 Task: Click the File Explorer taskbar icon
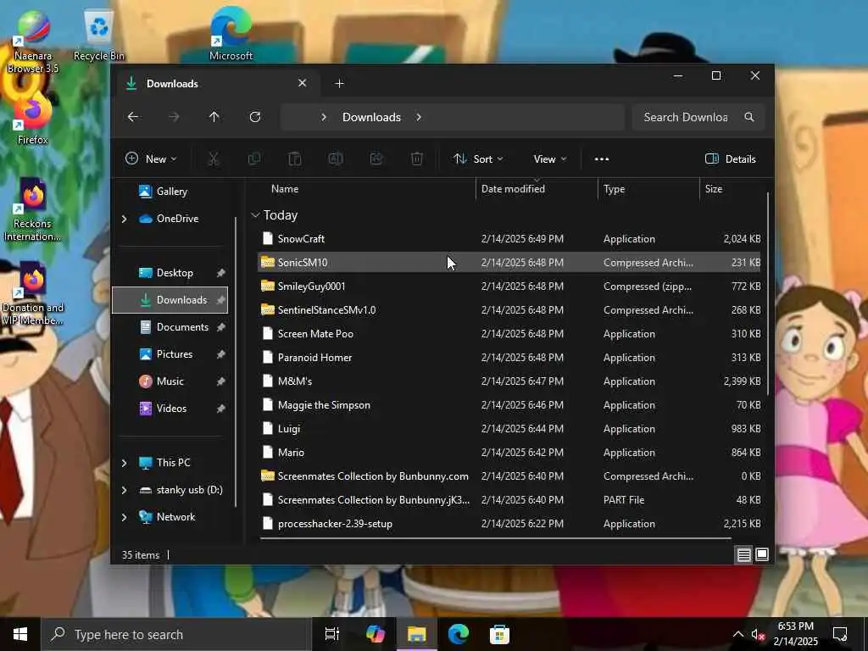click(417, 634)
